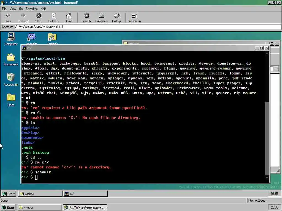Click the terminal cursor prompt
The image size is (282, 211).
pyautogui.click(x=36, y=177)
